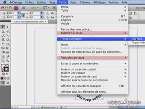Open the horizontal scale percentage dropdown
This screenshot has width=145, height=109.
[19, 13]
